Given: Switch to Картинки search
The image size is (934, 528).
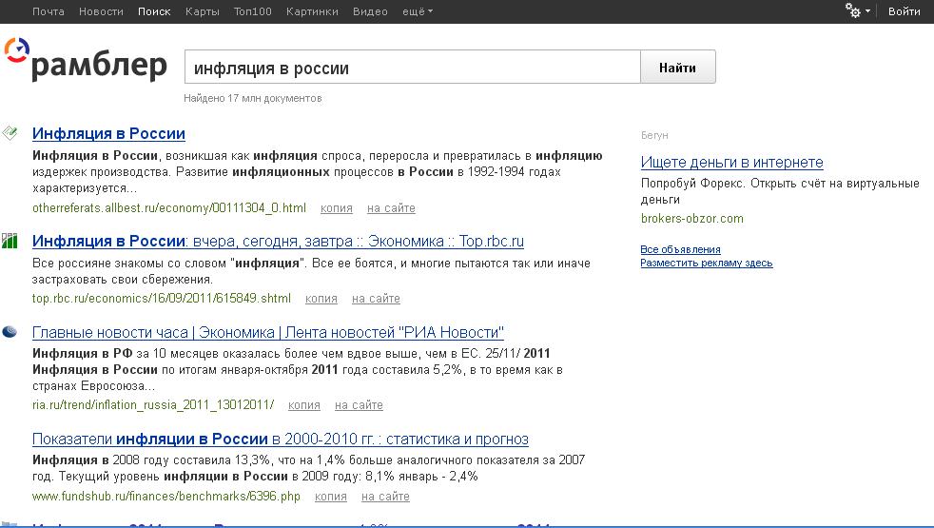Looking at the screenshot, I should (312, 11).
